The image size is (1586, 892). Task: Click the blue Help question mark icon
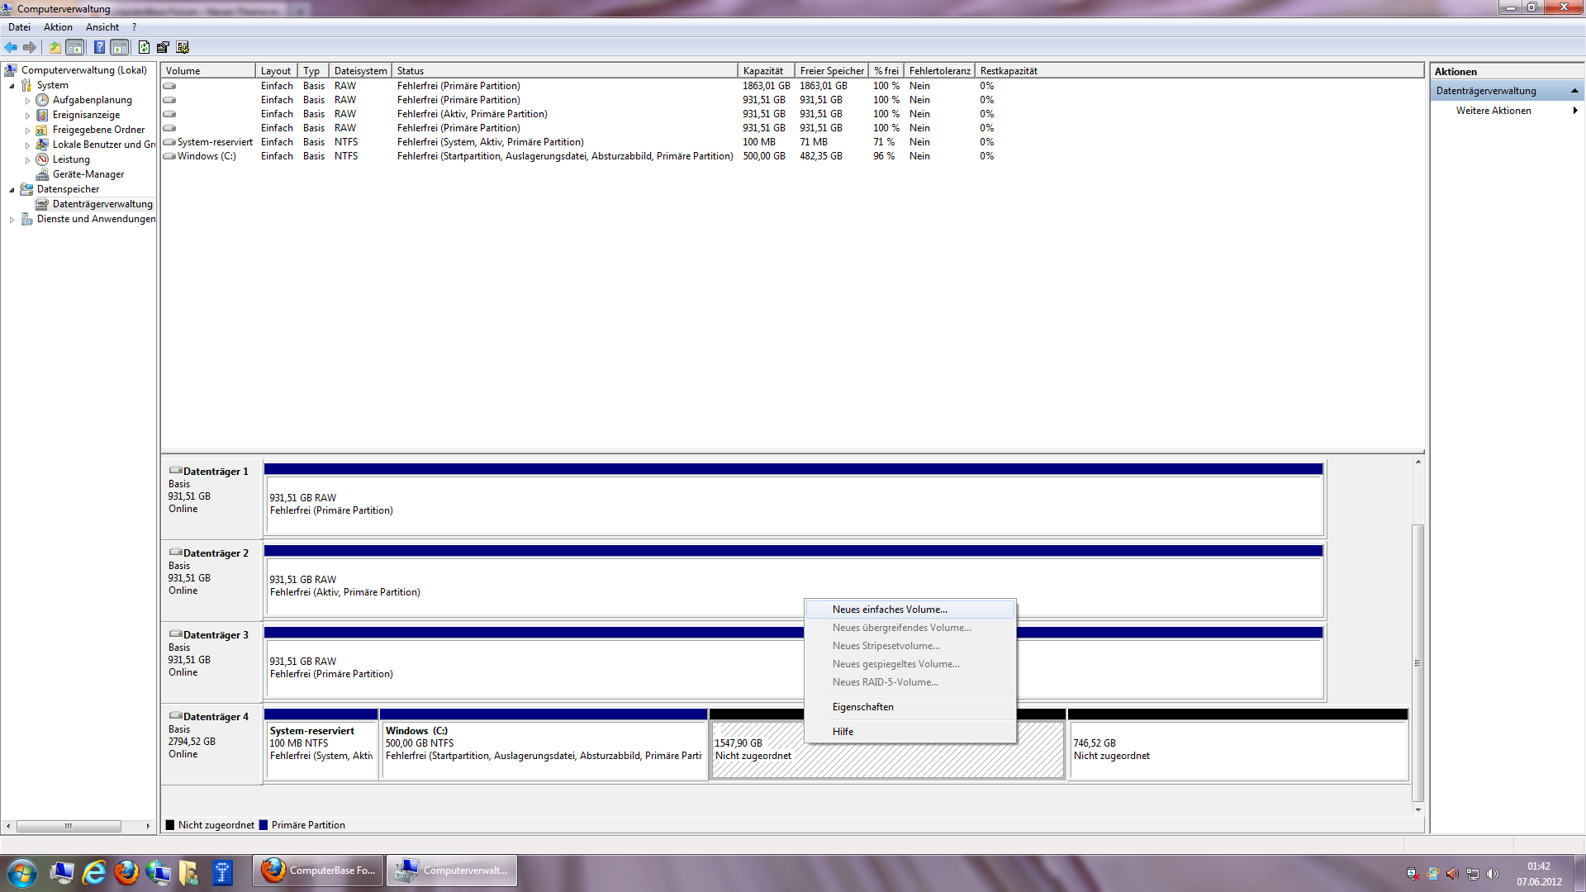tap(99, 47)
